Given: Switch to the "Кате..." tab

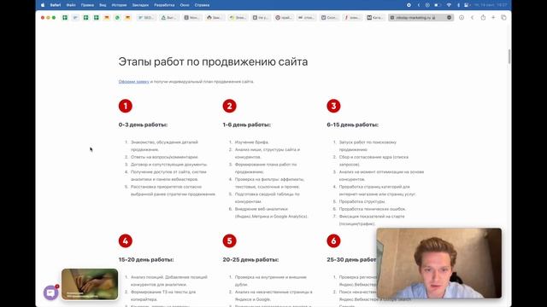Looking at the screenshot, I should pos(374,17).
